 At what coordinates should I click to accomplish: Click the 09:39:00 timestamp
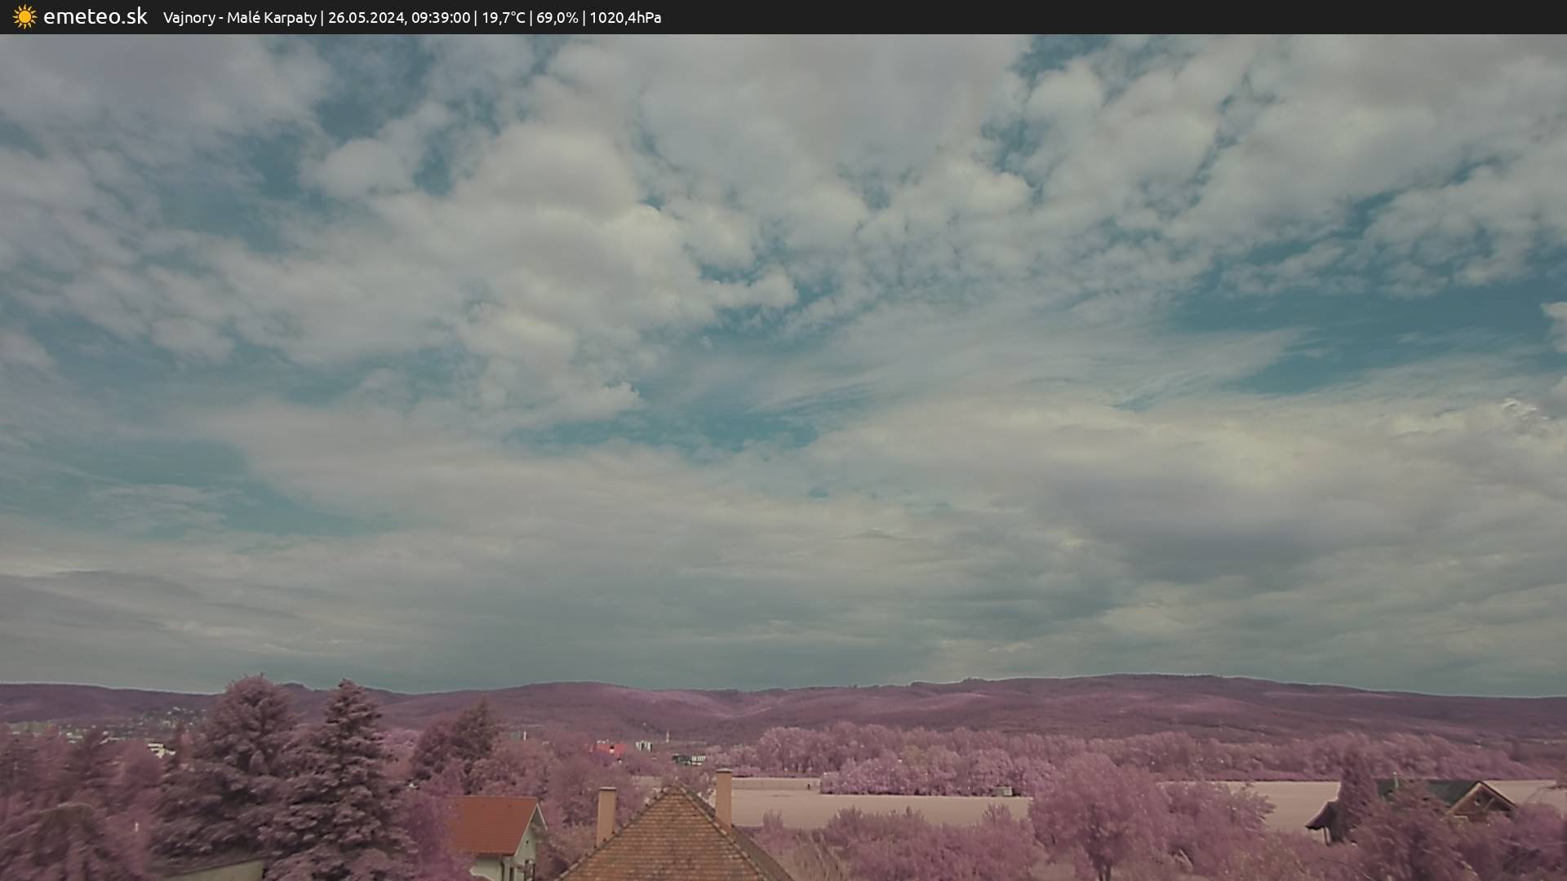tap(441, 17)
